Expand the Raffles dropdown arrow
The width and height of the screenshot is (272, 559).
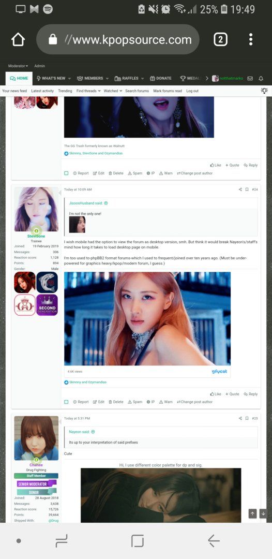(x=142, y=79)
